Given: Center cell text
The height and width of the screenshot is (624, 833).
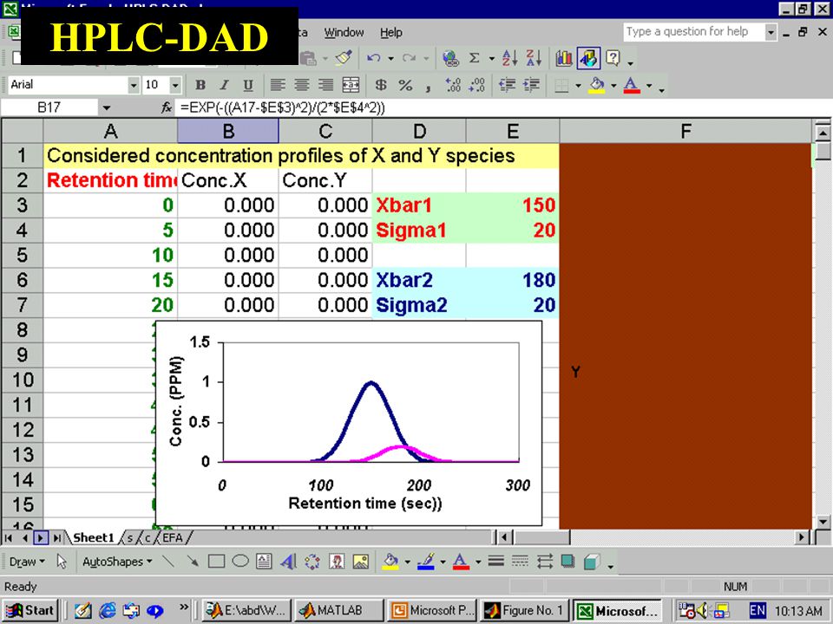Looking at the screenshot, I should (x=301, y=85).
